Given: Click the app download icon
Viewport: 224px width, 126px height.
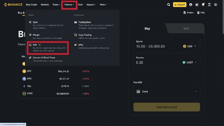Looking at the screenshot, I should (x=209, y=5).
